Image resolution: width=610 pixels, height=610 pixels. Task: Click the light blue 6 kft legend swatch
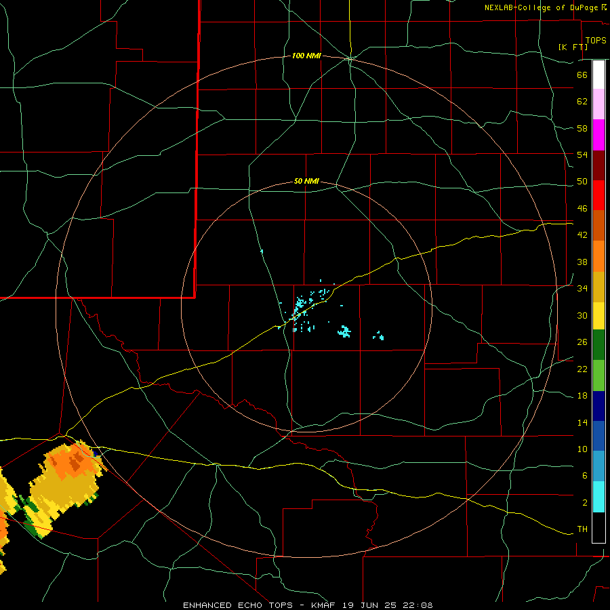598,466
